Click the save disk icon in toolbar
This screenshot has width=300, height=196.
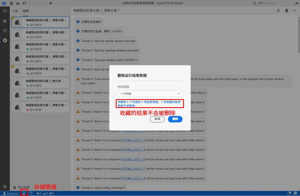[x=25, y=3]
